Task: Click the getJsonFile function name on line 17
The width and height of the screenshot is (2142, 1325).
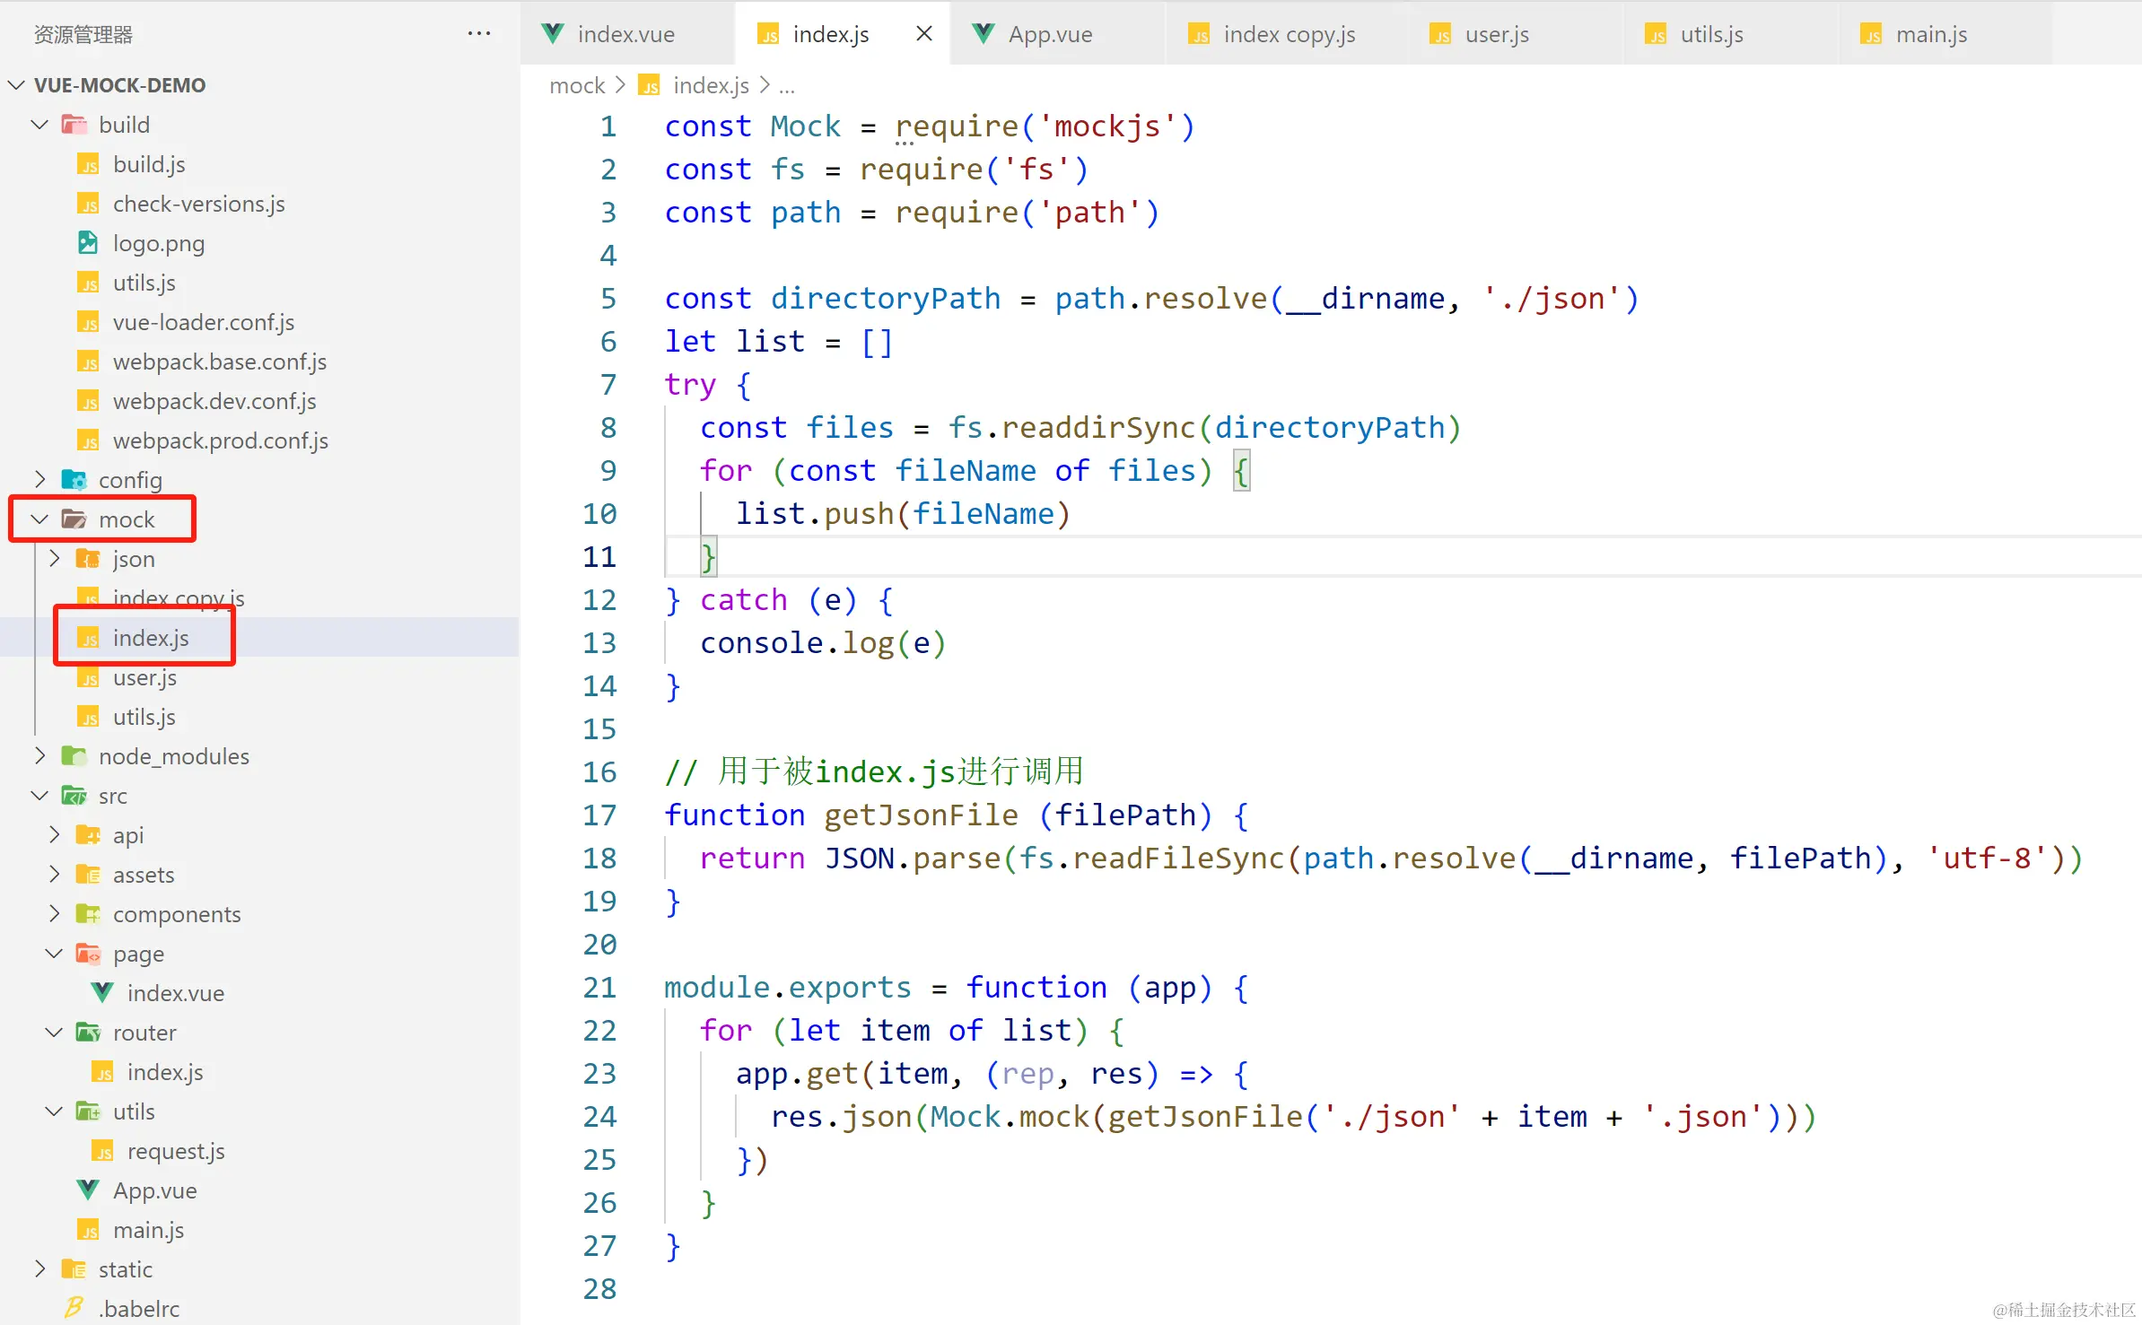Action: 921,815
